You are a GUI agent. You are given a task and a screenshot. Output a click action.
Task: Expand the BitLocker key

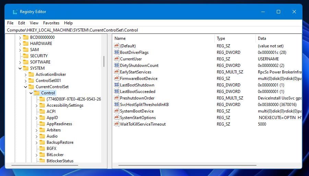click(36, 155)
